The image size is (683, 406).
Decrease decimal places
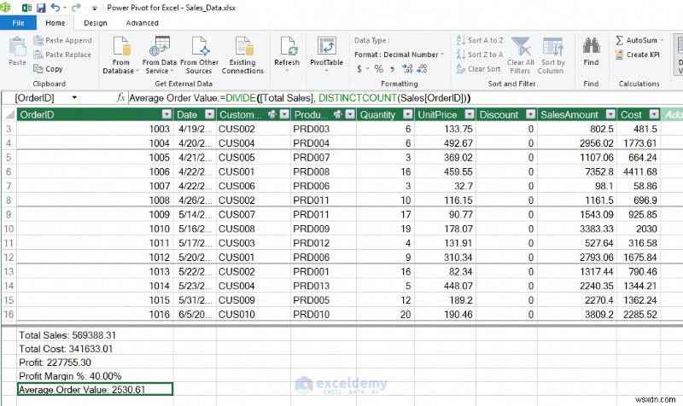coord(422,69)
